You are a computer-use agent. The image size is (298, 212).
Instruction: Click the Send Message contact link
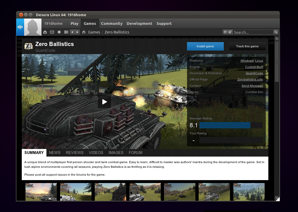click(x=252, y=86)
